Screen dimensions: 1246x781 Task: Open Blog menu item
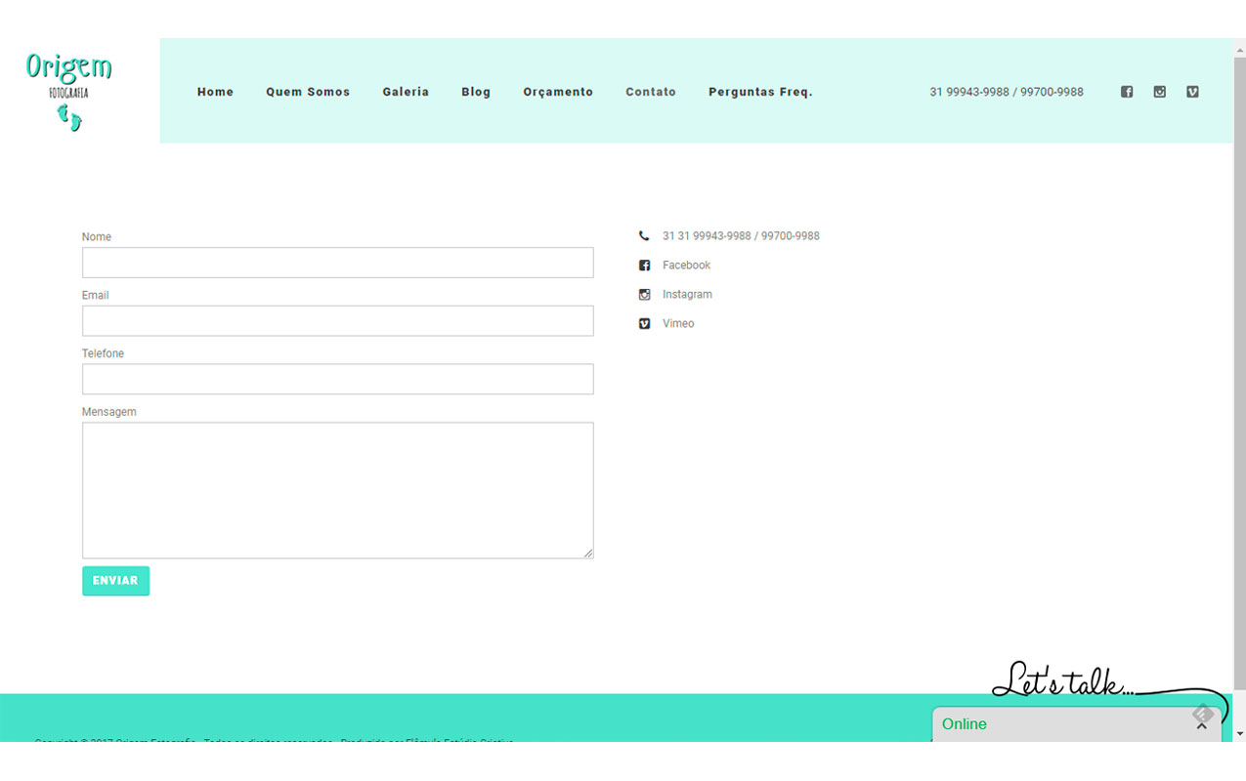pos(476,92)
